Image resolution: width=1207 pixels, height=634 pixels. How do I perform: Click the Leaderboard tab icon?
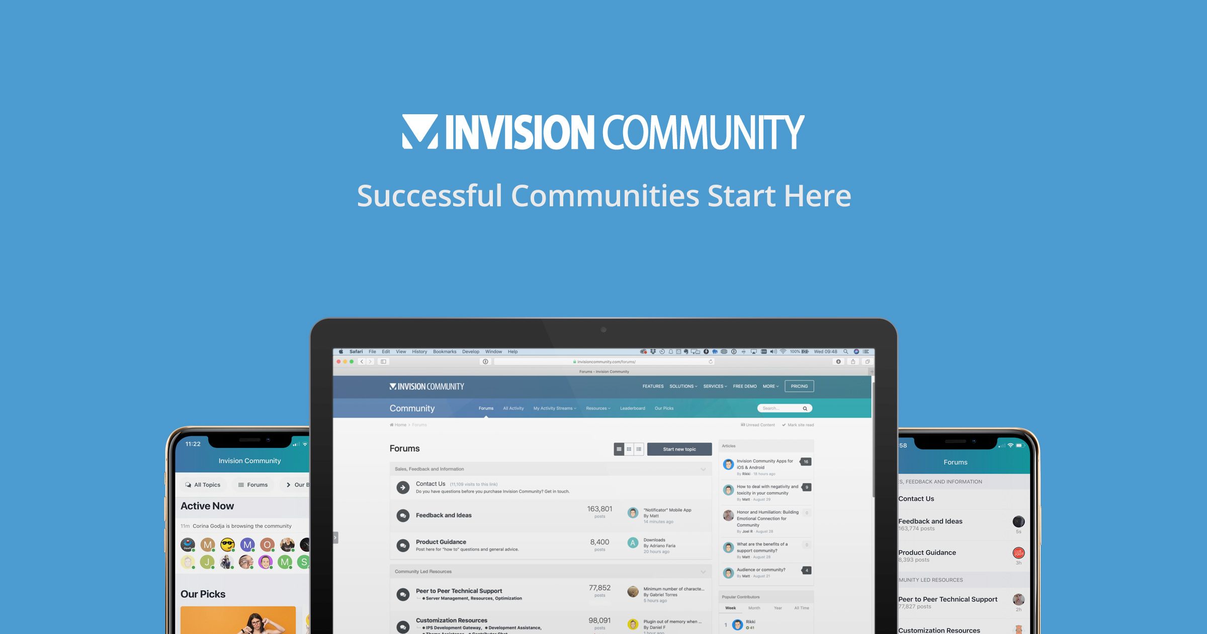coord(631,408)
